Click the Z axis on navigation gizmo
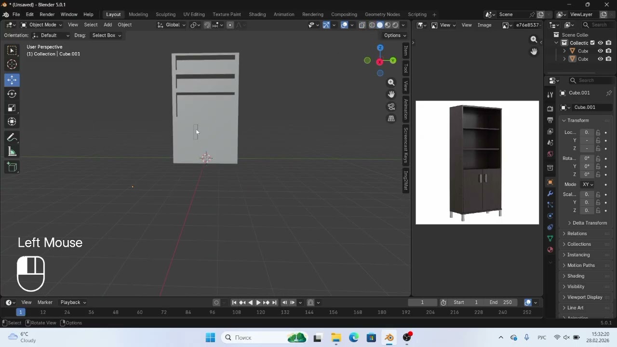The width and height of the screenshot is (617, 347). (380, 48)
